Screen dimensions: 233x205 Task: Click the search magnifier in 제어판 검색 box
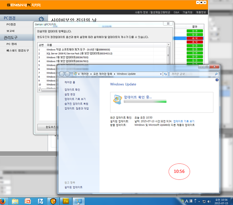(x=216, y=74)
